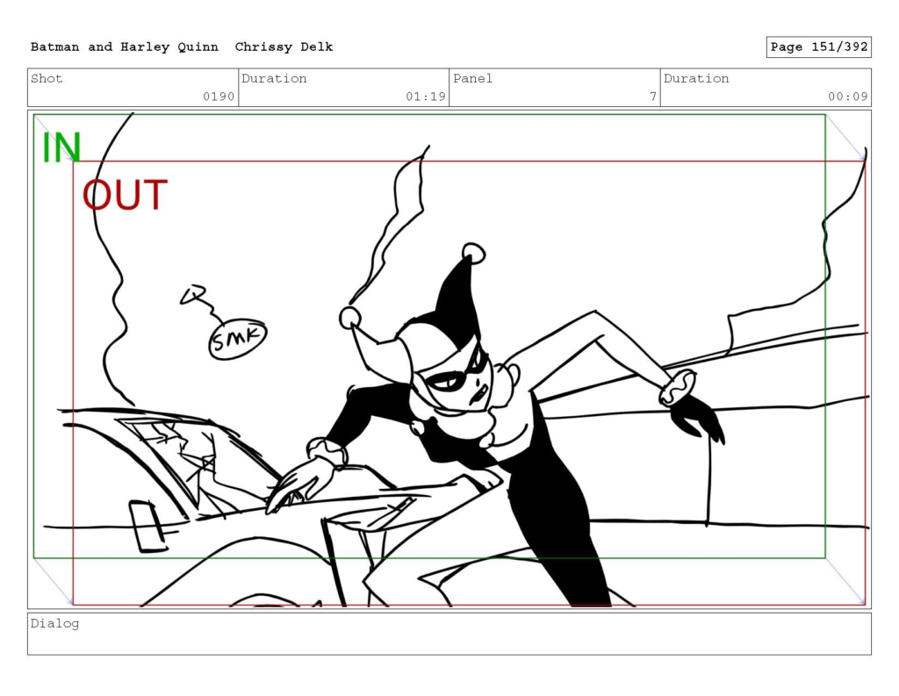Click the panel number '7'

653,97
